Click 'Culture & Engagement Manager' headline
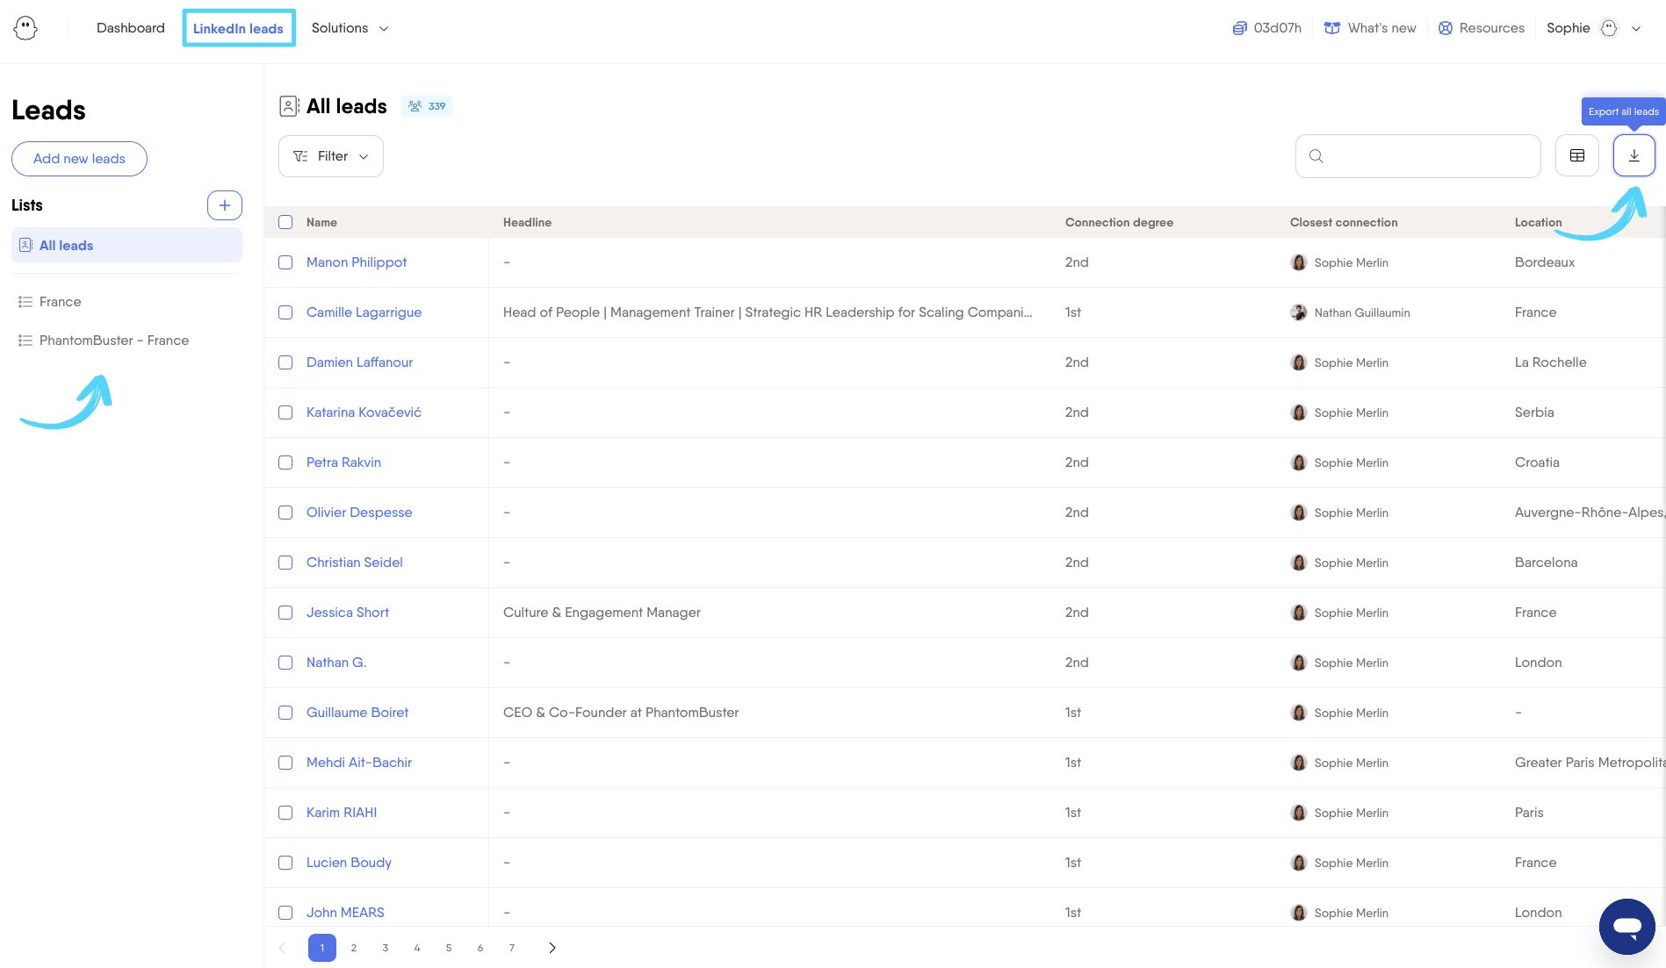Image resolution: width=1666 pixels, height=968 pixels. (x=602, y=613)
